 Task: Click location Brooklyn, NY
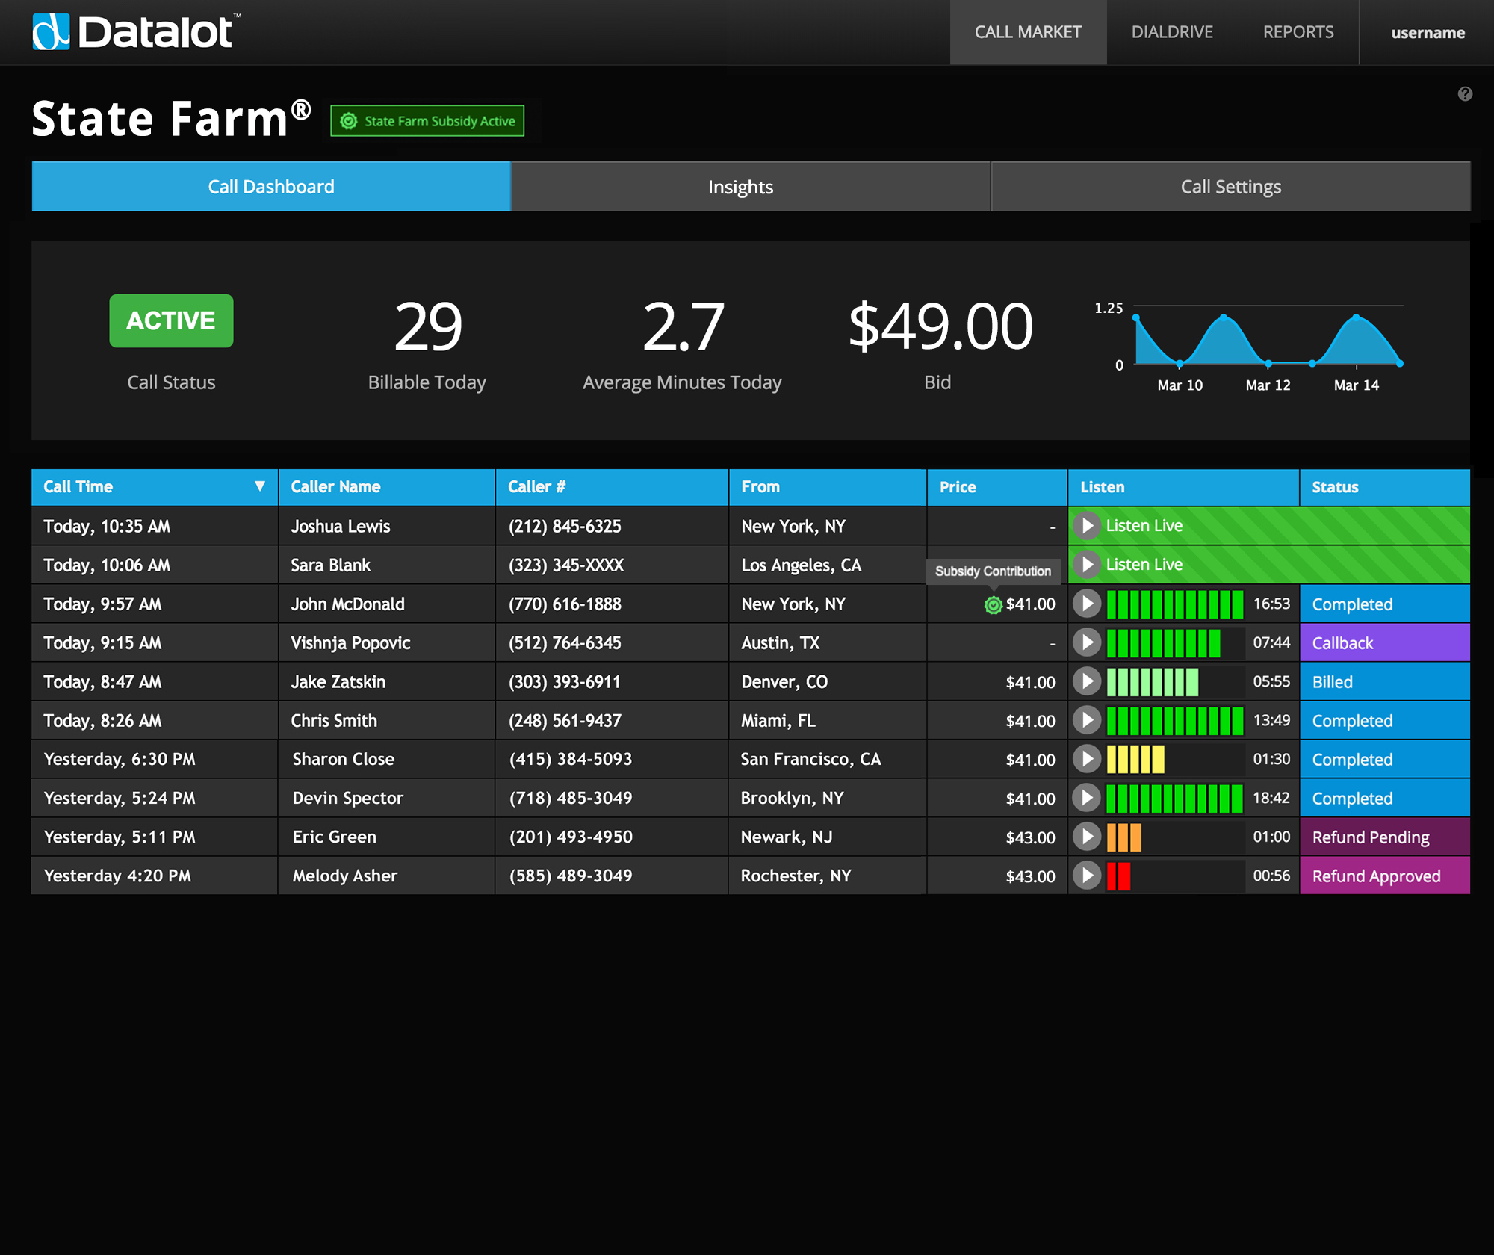(792, 798)
